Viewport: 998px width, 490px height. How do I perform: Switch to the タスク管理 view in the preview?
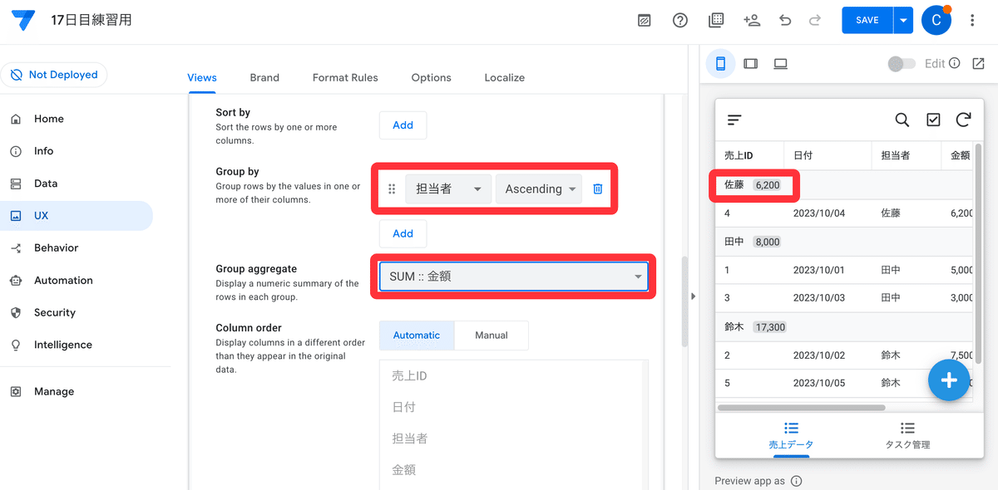906,436
